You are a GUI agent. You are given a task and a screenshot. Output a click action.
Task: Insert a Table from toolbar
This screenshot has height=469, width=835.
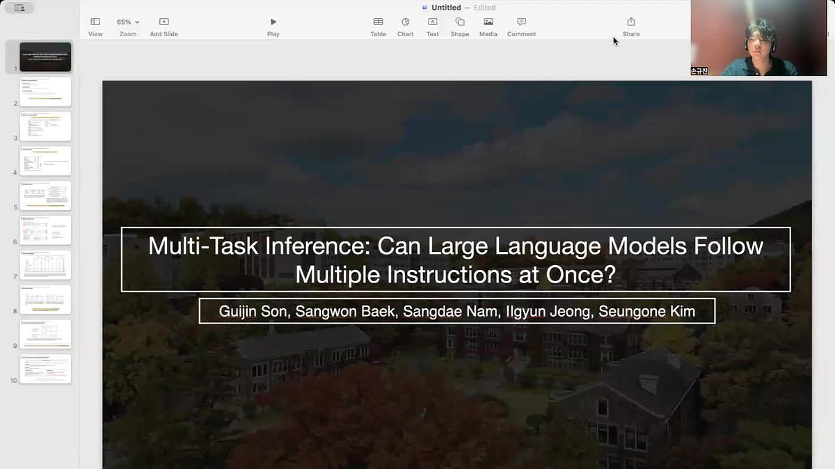[378, 22]
